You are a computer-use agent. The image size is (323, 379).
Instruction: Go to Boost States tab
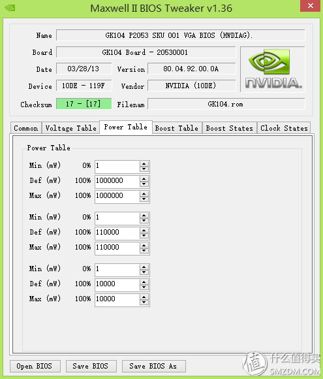click(x=229, y=128)
